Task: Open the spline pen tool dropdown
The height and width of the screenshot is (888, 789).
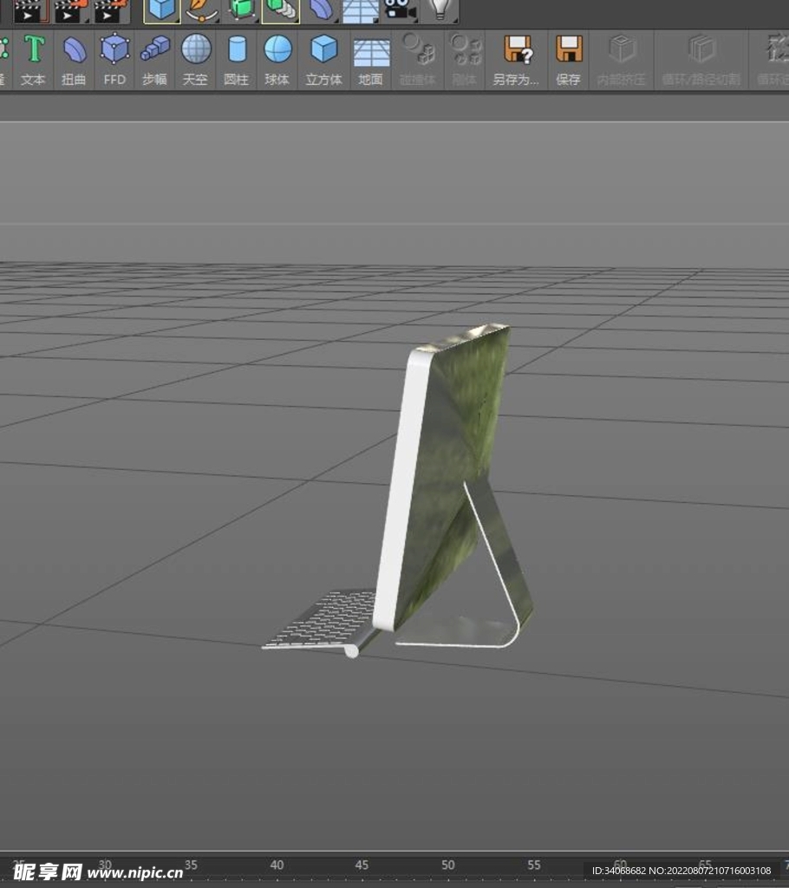Action: pos(201,10)
